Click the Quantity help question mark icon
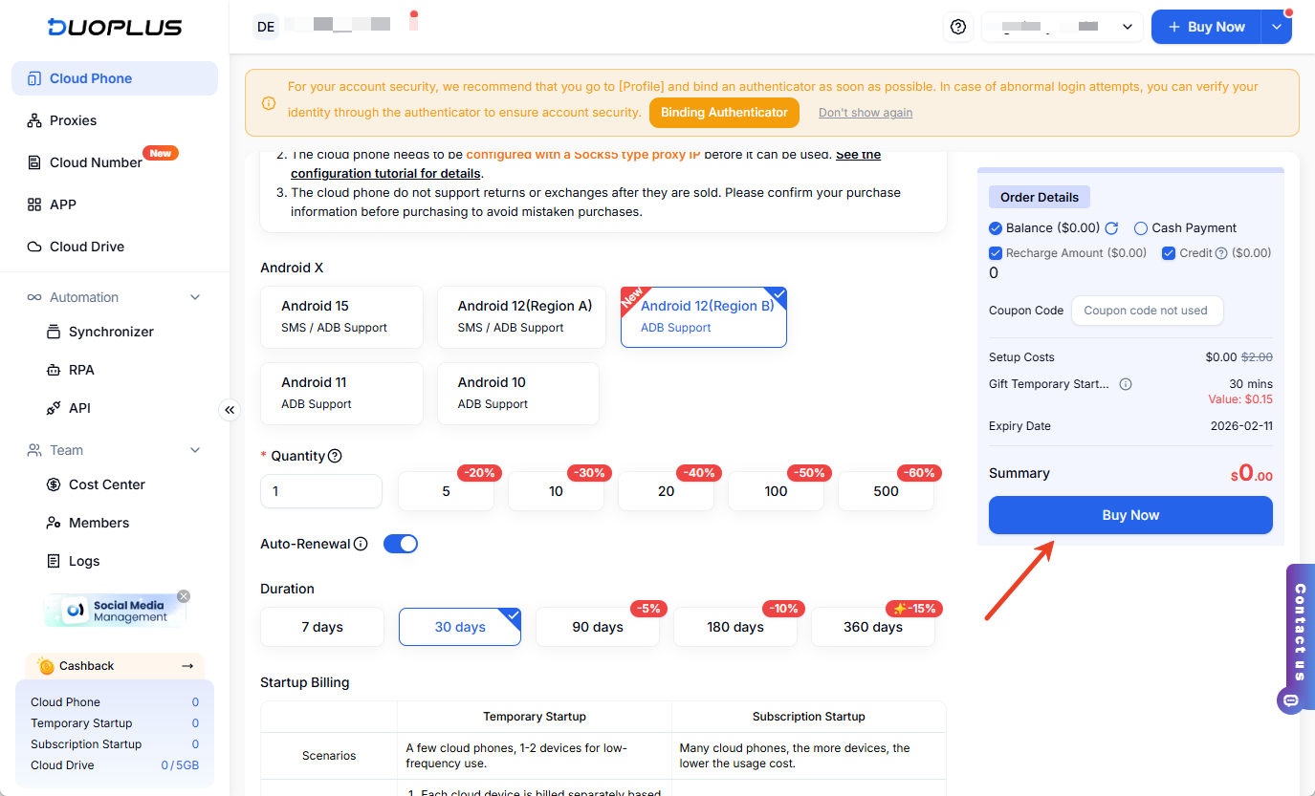 [335, 457]
